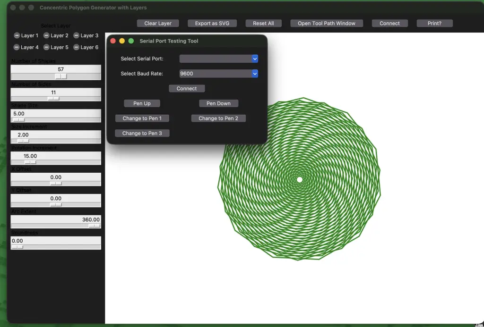This screenshot has height=327, width=484.
Task: Close the Serial Port Testing Tool window
Action: 113,41
